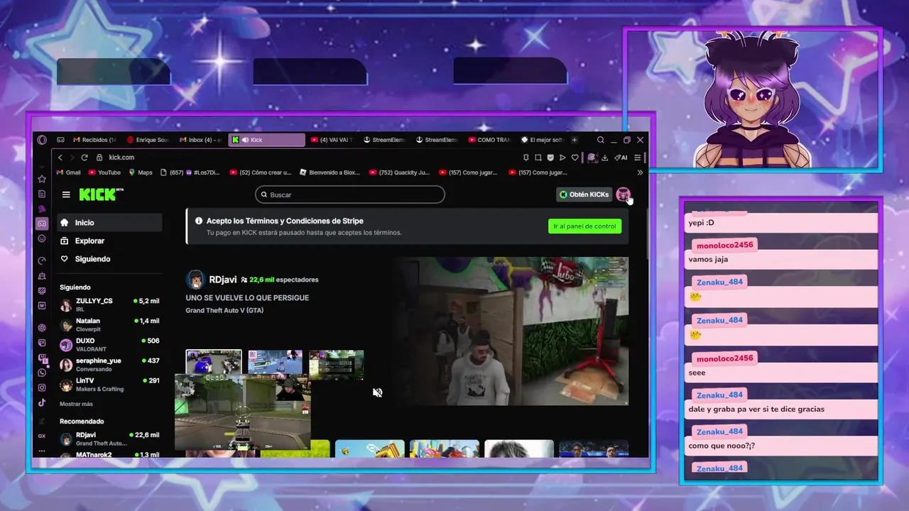This screenshot has width=909, height=511.
Task: Open the hamburger menu next to KICK logo
Action: 66,194
